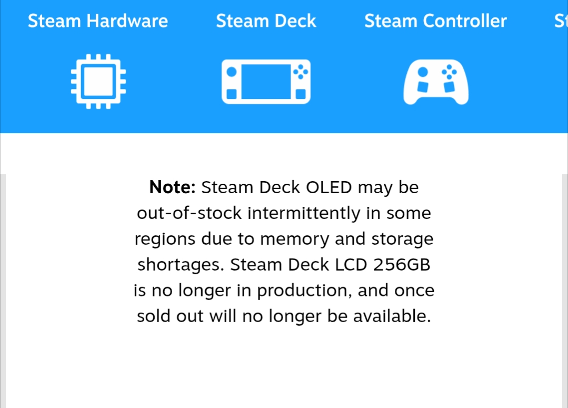Click the Steam Hardware chip icon
568x408 pixels.
point(98,81)
